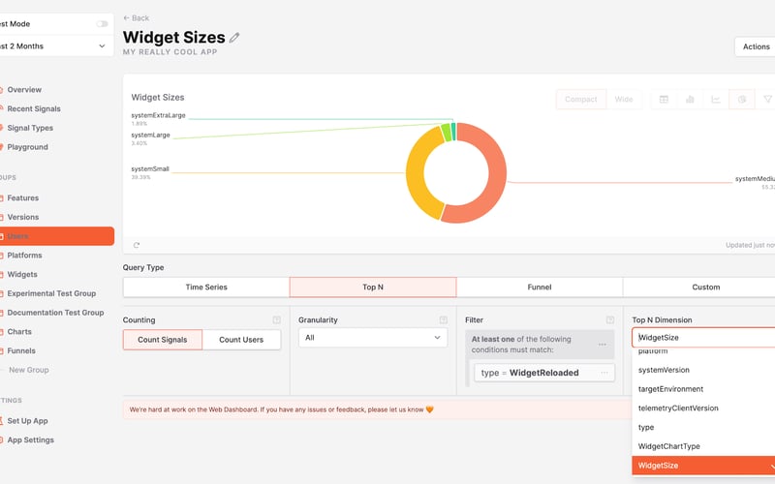Select the line chart display icon
775x484 pixels.
(716, 100)
